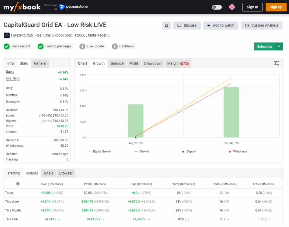The width and height of the screenshot is (289, 227).
Task: Click the Pepperstone sponsor logo
Action: coord(73,7)
